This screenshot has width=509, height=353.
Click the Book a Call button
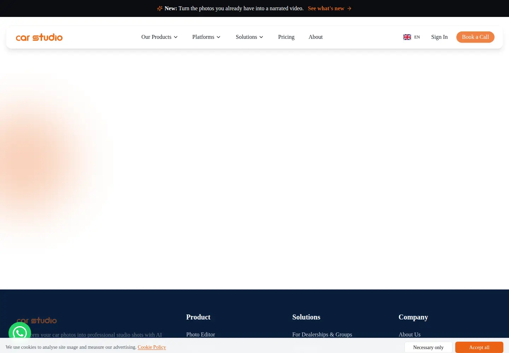tap(475, 37)
